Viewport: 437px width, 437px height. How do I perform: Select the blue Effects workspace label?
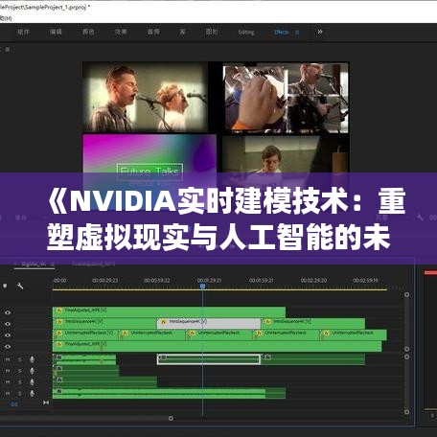coord(282,32)
